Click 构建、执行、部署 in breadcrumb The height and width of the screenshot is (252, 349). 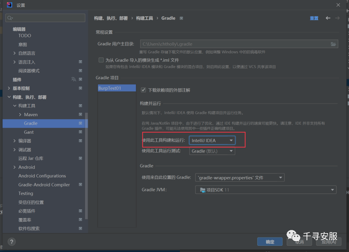pyautogui.click(x=111, y=18)
